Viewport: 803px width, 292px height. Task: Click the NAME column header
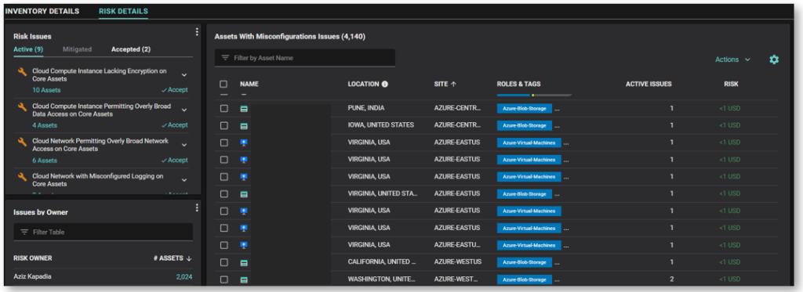point(249,84)
